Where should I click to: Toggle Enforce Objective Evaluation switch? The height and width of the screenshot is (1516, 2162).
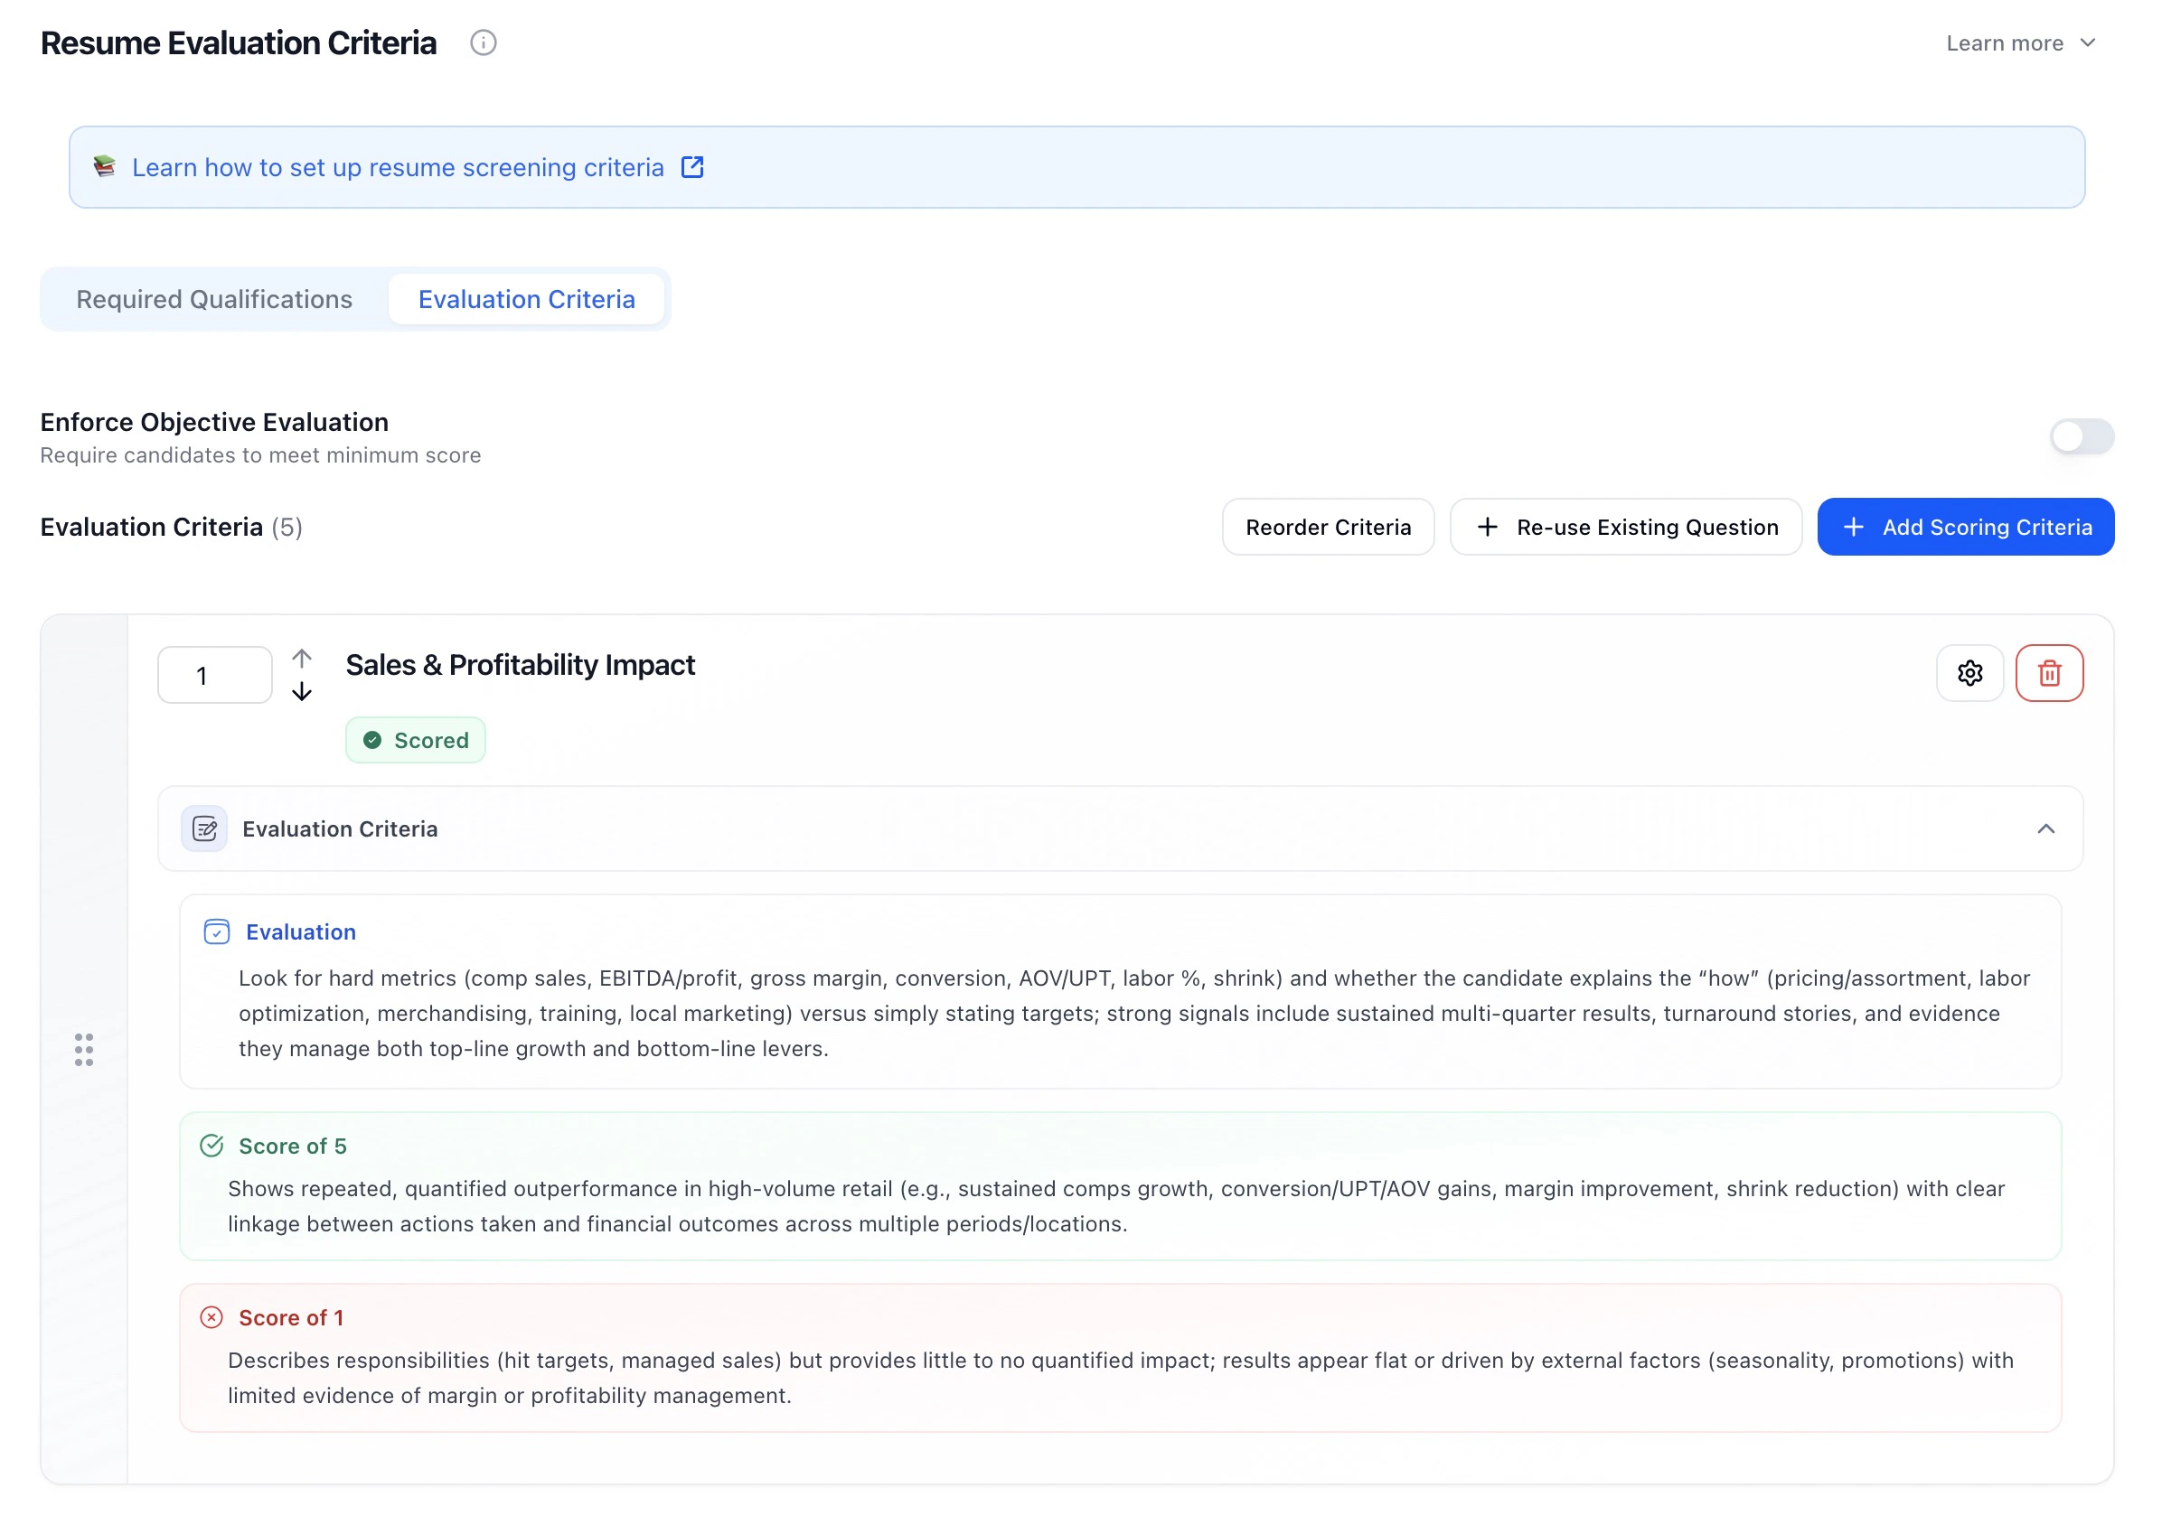[x=2081, y=436]
